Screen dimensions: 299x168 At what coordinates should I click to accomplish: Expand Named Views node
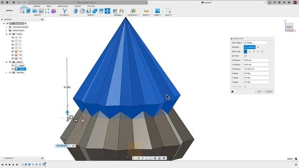pyautogui.click(x=7, y=30)
